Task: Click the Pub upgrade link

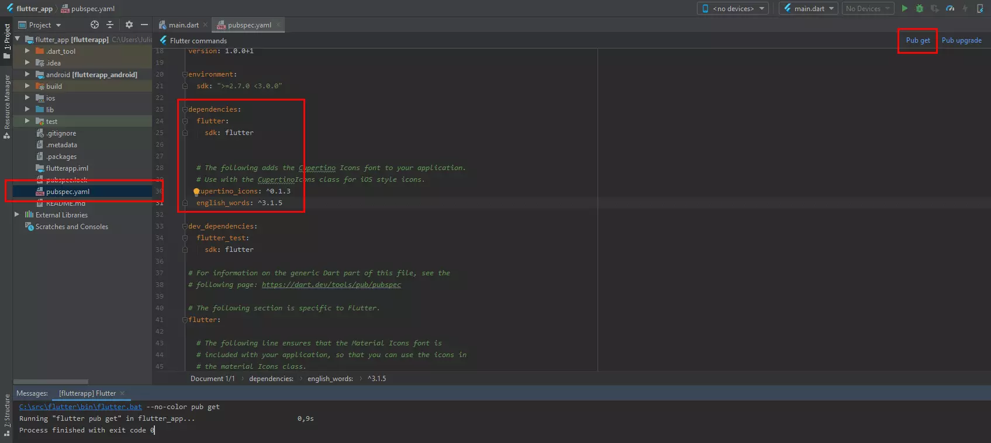Action: [x=962, y=40]
